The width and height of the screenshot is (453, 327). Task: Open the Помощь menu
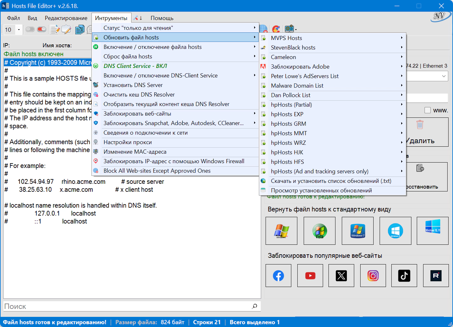tap(162, 18)
